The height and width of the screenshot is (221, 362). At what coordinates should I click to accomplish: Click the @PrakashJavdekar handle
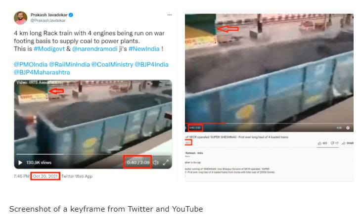tap(48, 21)
